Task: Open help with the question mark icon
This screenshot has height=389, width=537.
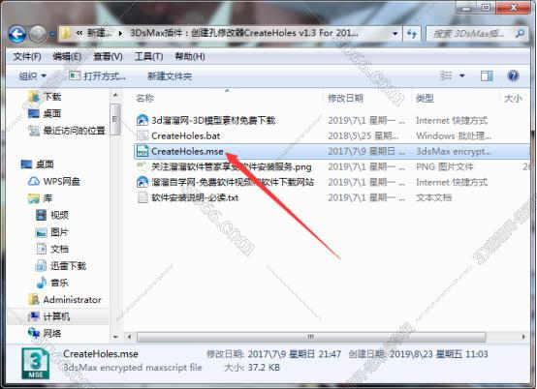Action: [x=513, y=75]
